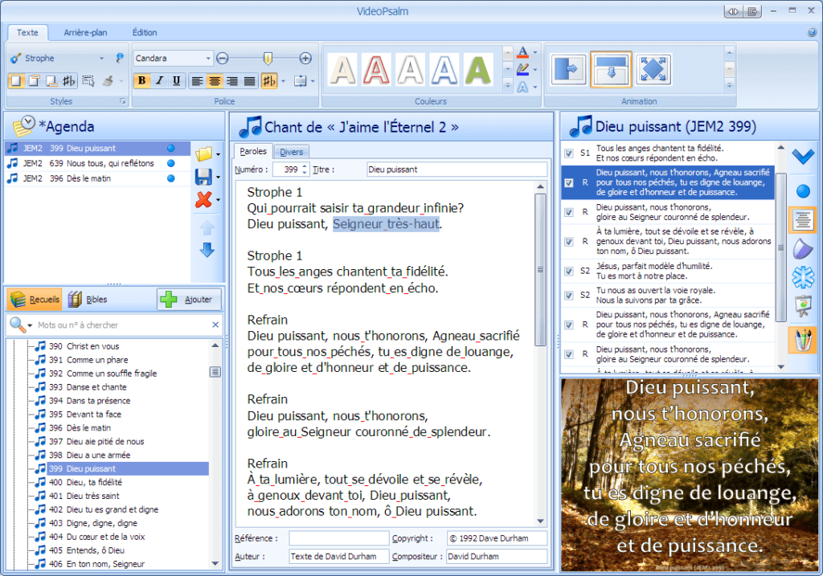Activate the blue sphere icon in right sidebar
Screen dimensions: 823x576
coord(803,190)
